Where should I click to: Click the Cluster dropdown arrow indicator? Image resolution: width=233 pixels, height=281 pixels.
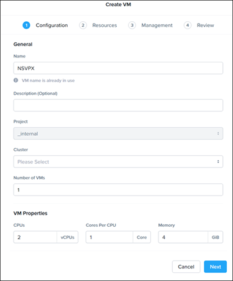coord(218,161)
